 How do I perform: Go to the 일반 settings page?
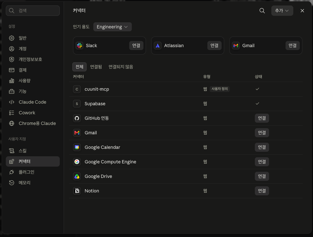coord(33,38)
